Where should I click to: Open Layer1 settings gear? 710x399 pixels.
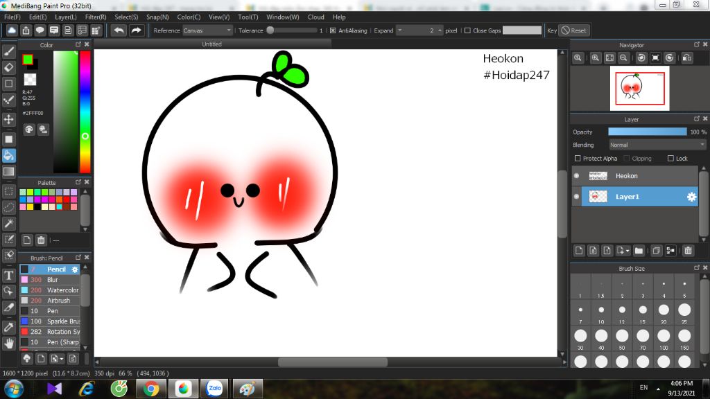coord(691,197)
